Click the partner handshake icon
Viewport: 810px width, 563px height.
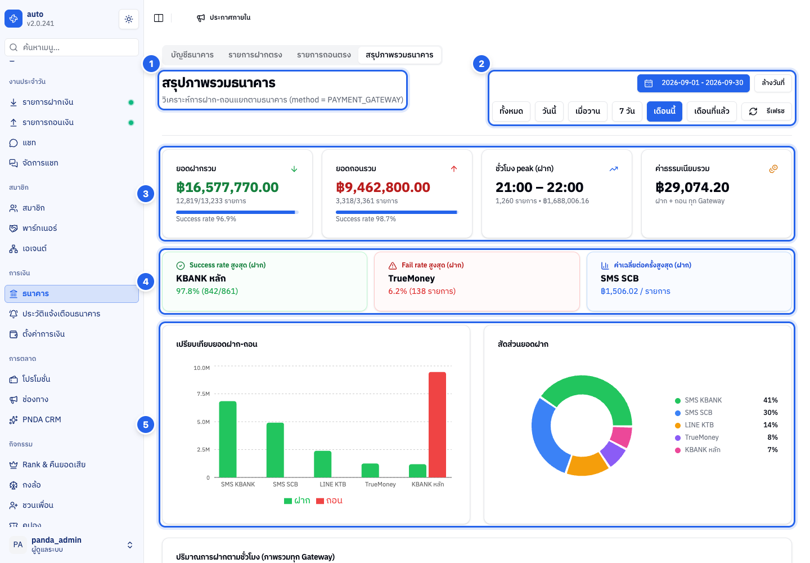point(13,229)
